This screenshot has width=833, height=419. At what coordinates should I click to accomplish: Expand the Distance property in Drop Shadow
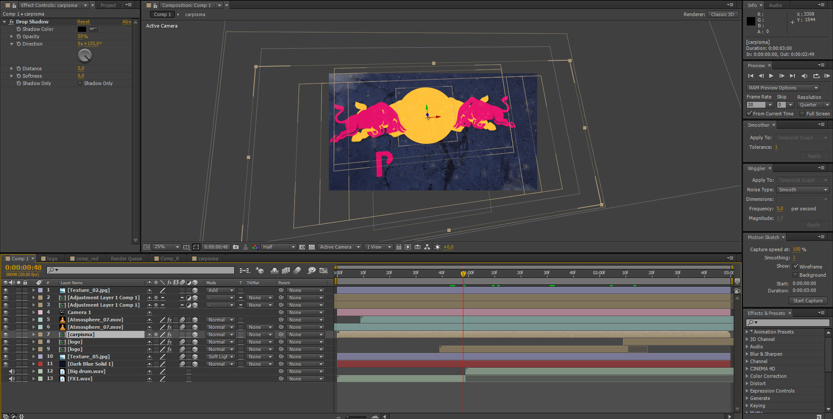[12, 69]
